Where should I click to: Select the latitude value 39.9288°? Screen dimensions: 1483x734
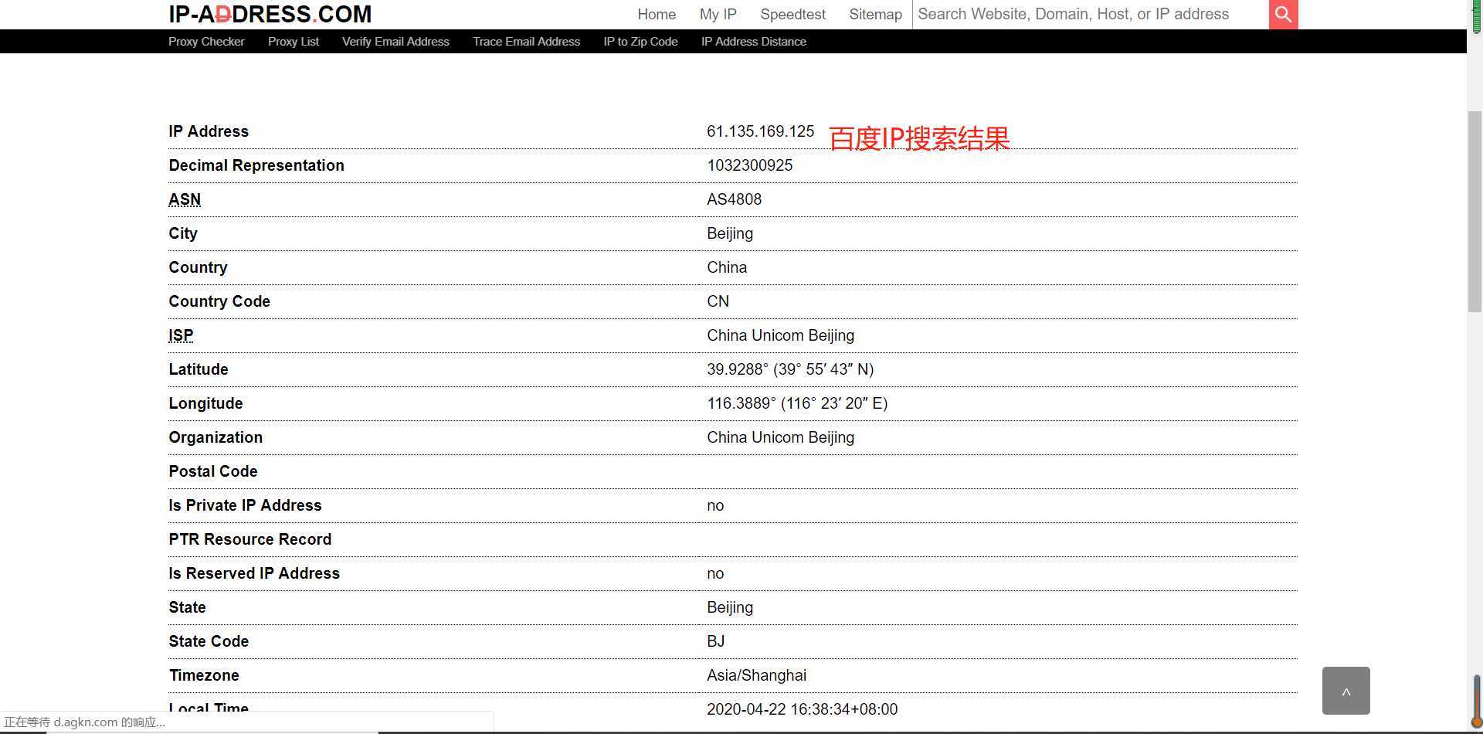(x=738, y=369)
